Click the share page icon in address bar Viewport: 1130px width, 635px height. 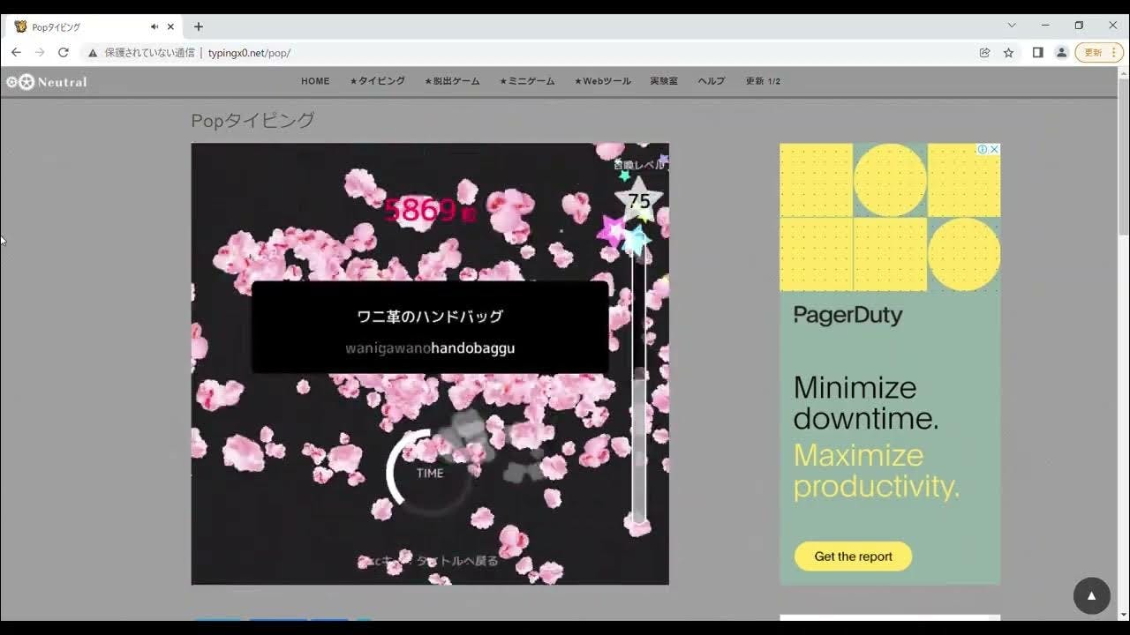984,53
